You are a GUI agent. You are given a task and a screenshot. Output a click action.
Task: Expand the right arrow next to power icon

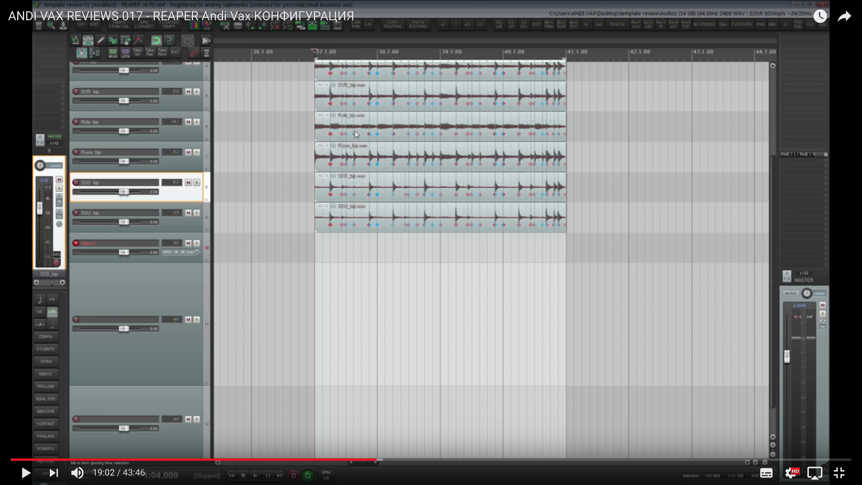point(206,40)
